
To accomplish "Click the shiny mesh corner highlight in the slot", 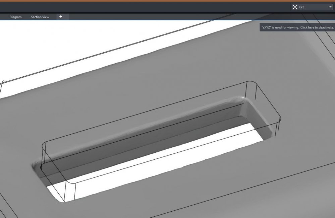I will (x=242, y=98).
